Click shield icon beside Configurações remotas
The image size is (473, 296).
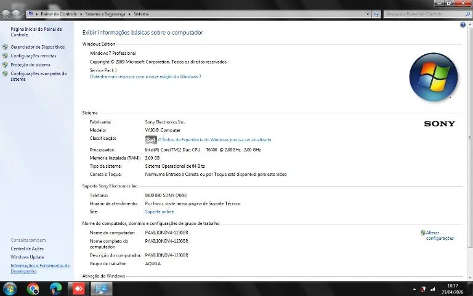5,55
